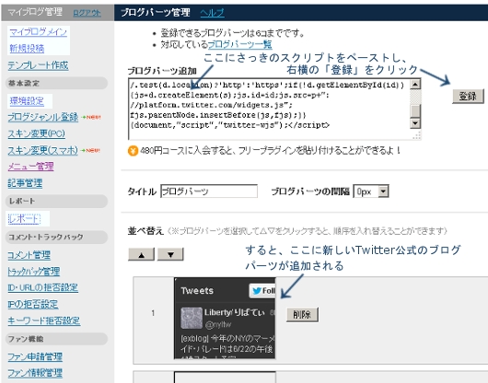Open メニュー管理 link
Image resolution: width=488 pixels, height=383 pixels.
(30, 167)
